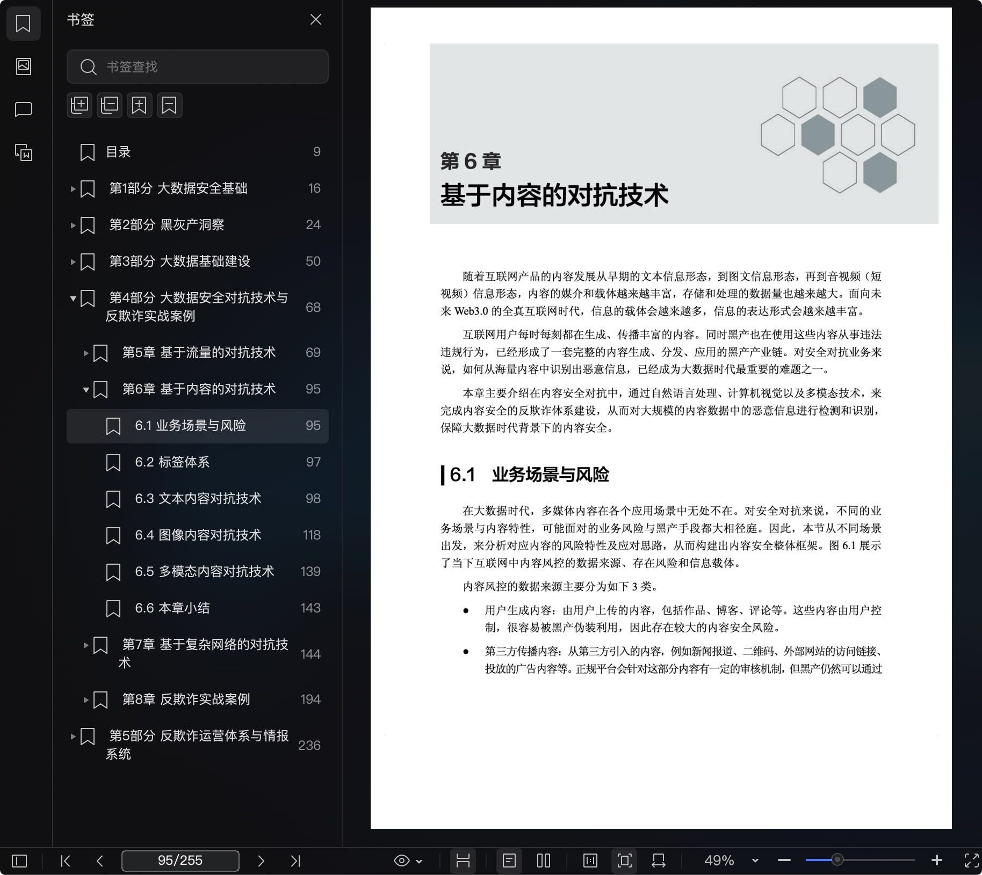The image size is (982, 875).
Task: Open the thumbnails panel icon
Action: 23,67
